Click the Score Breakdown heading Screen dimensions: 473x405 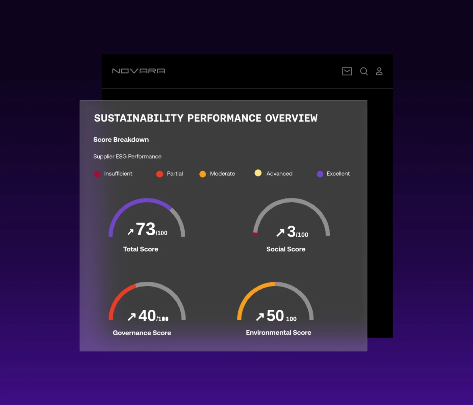121,140
